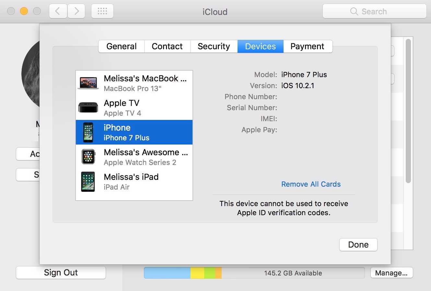Click the 145.2 GB Available text
431x291 pixels.
(x=293, y=273)
